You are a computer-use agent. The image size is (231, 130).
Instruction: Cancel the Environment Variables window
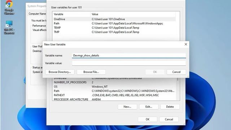tap(169, 120)
